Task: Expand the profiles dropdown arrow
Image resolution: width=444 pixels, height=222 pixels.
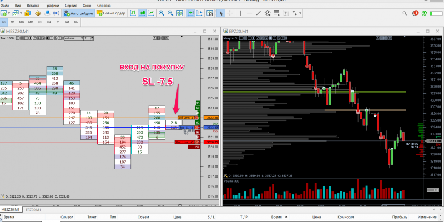Action: pyautogui.click(x=21, y=13)
